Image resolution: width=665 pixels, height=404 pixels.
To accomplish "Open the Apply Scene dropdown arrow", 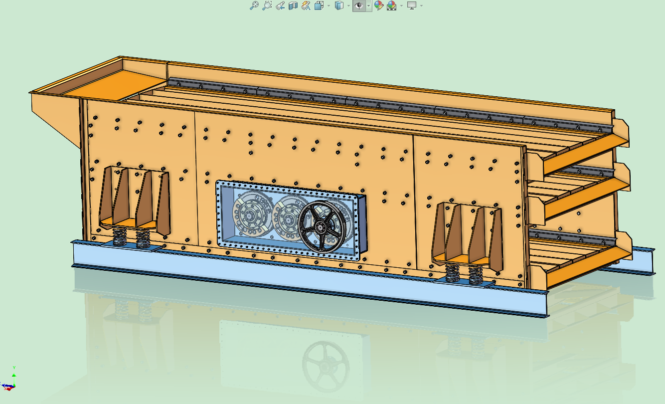I will [x=401, y=6].
